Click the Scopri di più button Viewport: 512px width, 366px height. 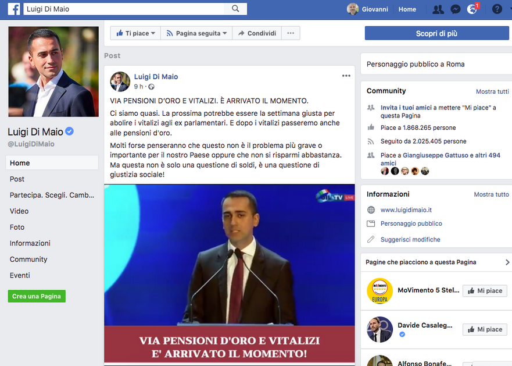(x=436, y=33)
